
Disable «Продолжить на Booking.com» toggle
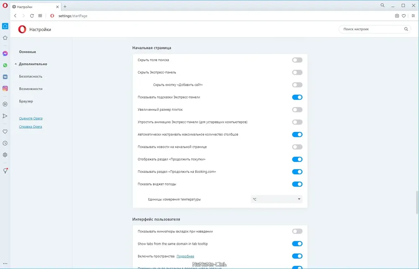pyautogui.click(x=297, y=172)
